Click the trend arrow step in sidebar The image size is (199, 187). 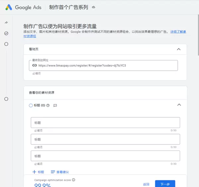[6, 23]
